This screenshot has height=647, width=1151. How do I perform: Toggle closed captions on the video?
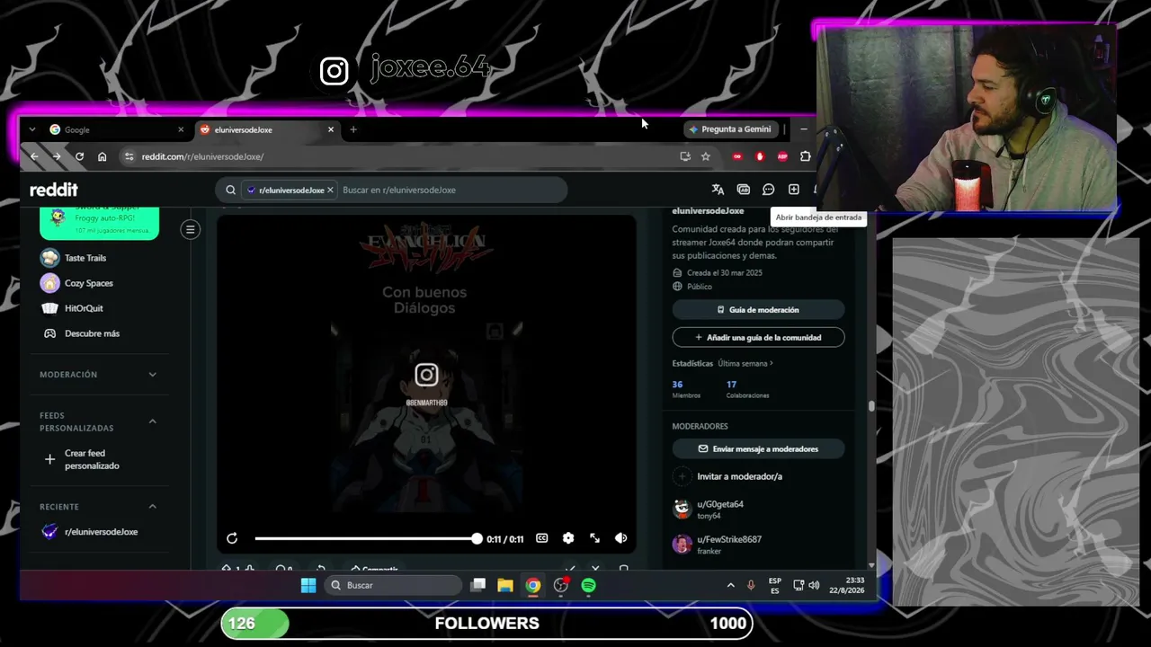click(x=541, y=538)
